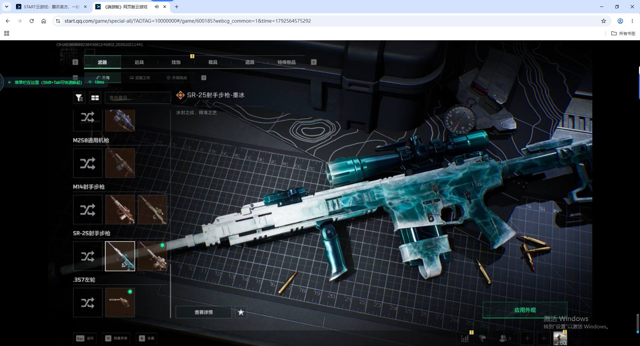Apply the skin with 应用外观 button
Image resolution: width=640 pixels, height=346 pixels.
[525, 310]
